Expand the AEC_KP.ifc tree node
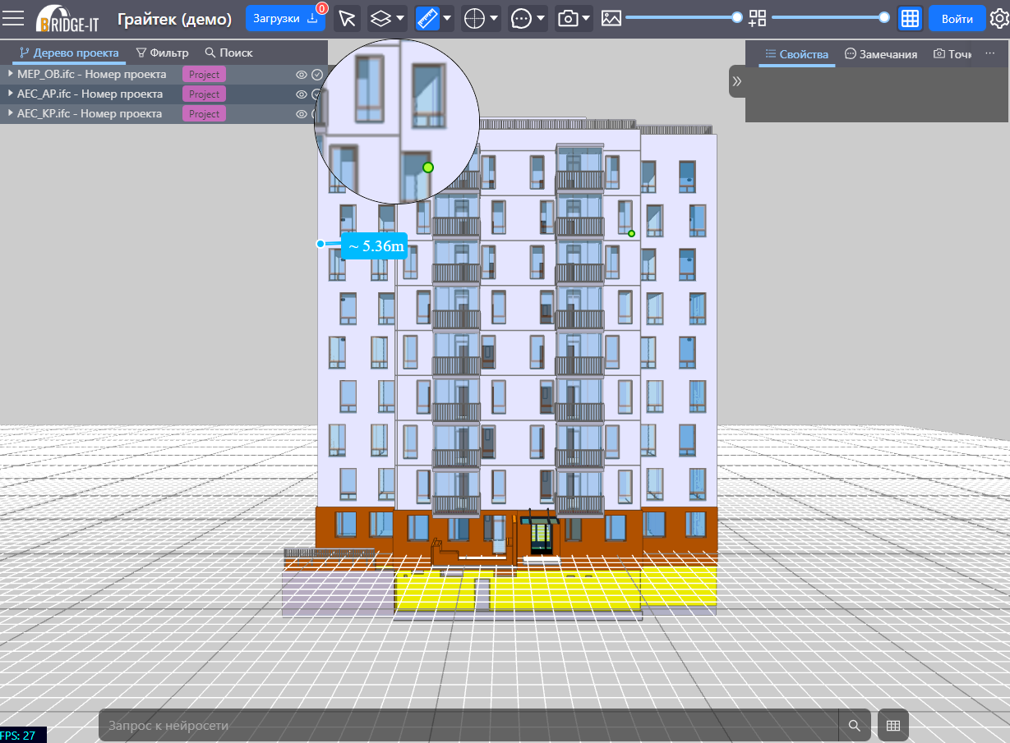This screenshot has width=1010, height=743. pos(10,113)
